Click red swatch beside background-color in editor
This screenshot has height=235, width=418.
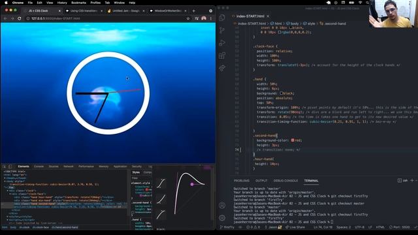coord(293,140)
